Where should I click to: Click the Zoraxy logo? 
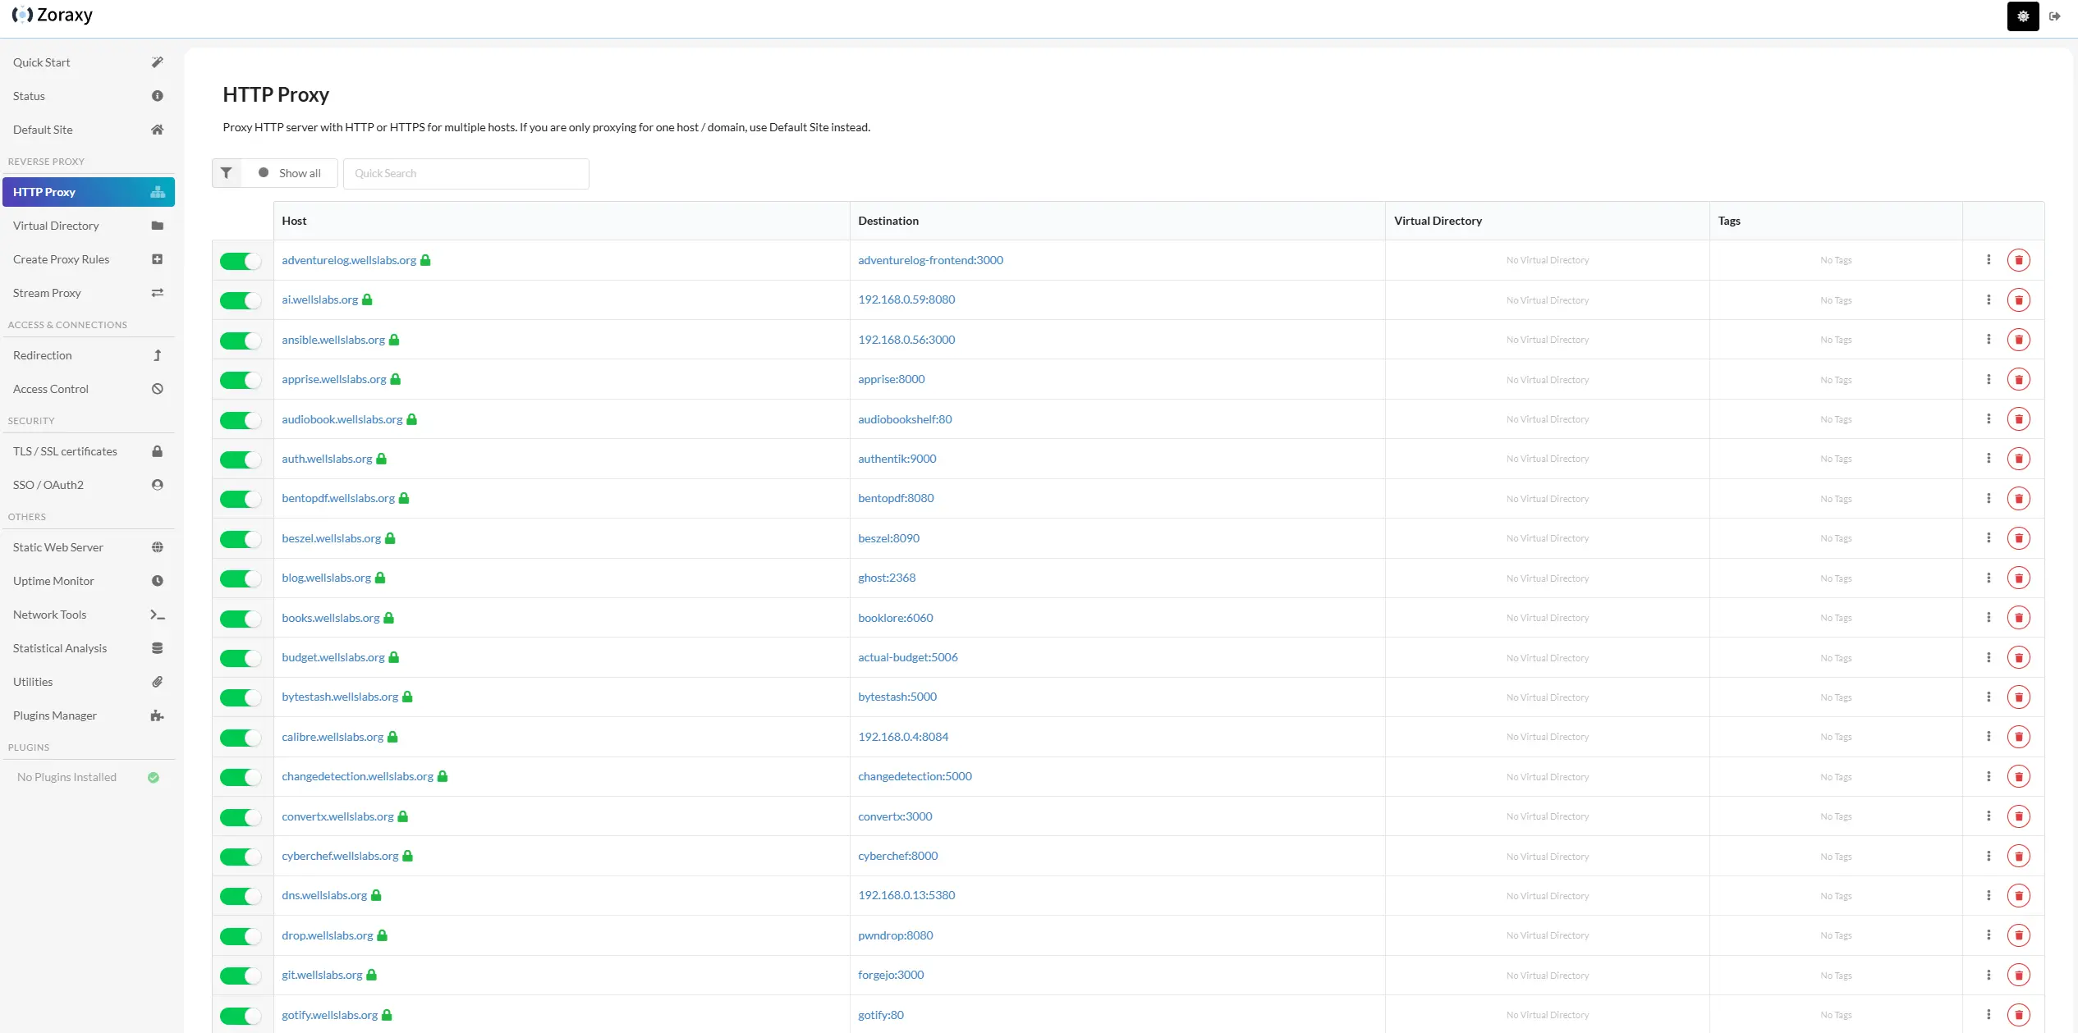(53, 15)
